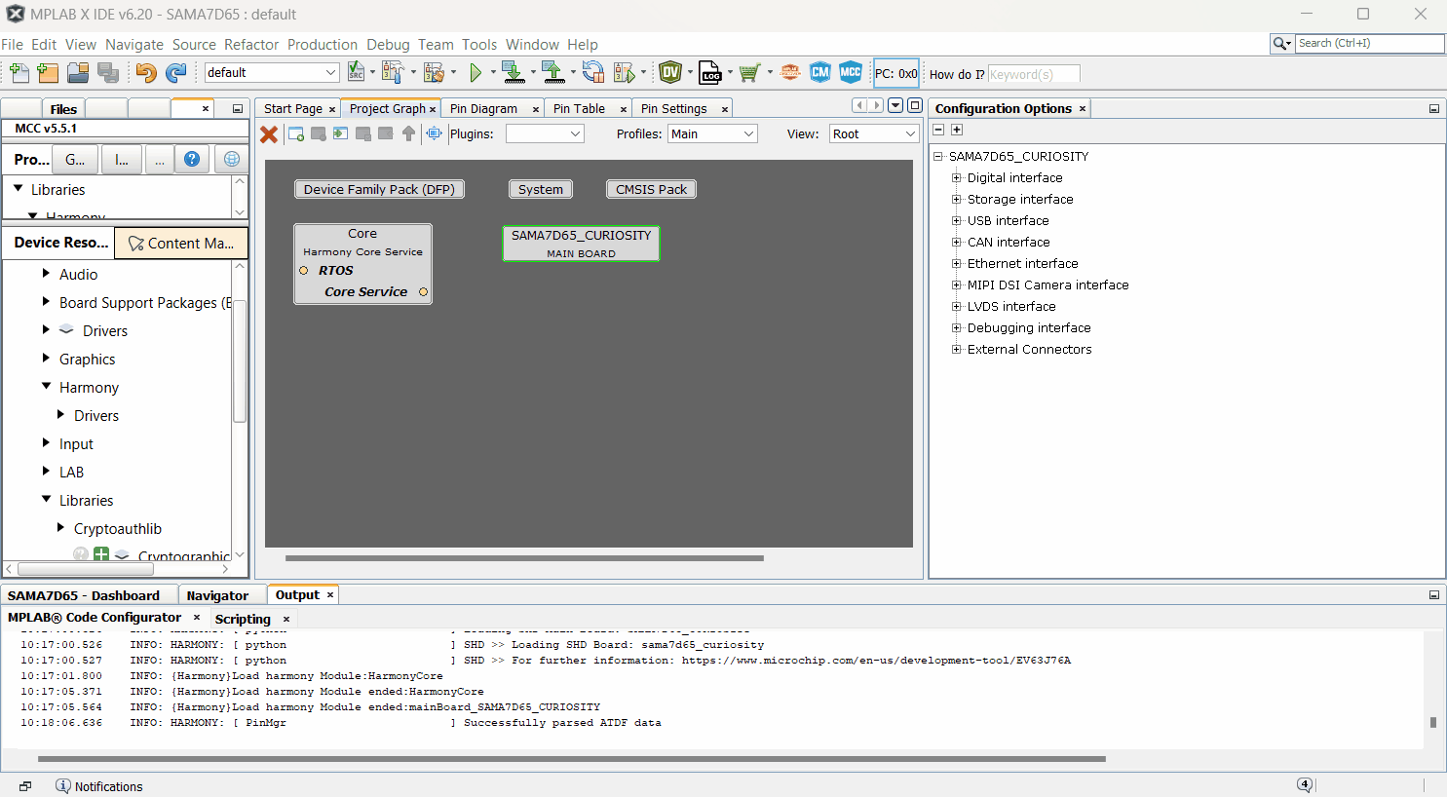Viewport: 1447px width, 797px height.
Task: Click the New Project toolbar icon
Action: point(48,72)
